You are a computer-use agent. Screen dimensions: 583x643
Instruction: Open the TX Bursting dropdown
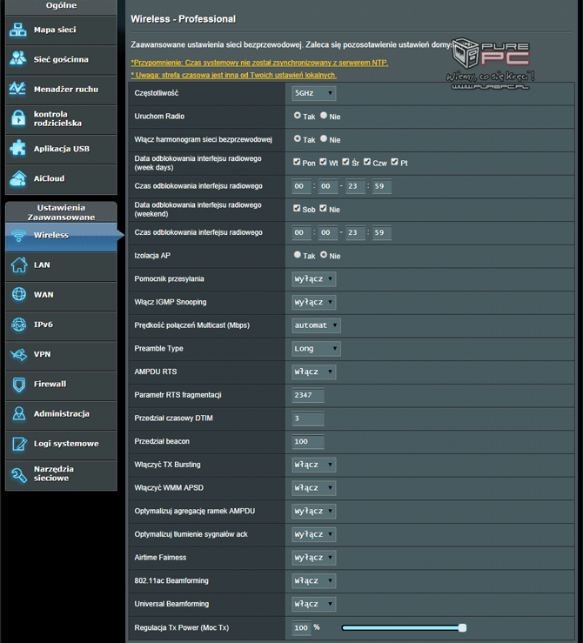click(x=314, y=465)
